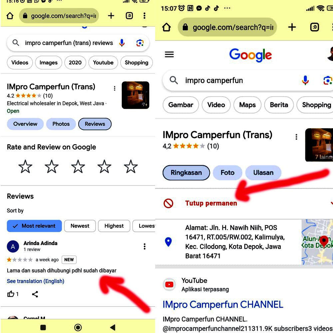Sort reviews by Highest rating
The image size is (333, 333).
(114, 226)
